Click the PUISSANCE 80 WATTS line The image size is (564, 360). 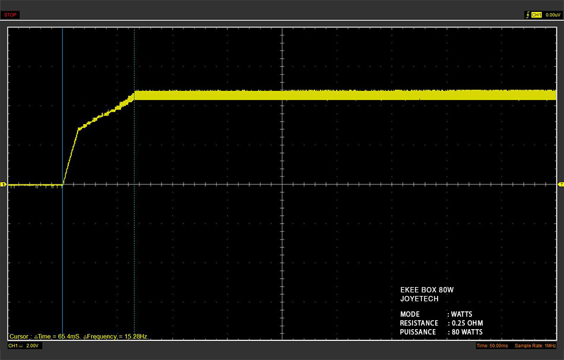441,332
